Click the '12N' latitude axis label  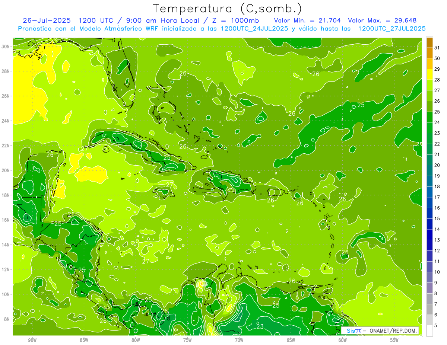tap(6, 269)
